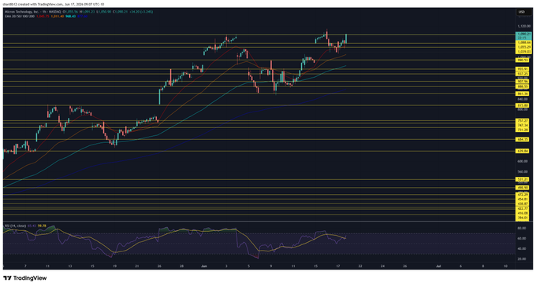The height and width of the screenshot is (286, 536).
Task: Select the 472.29 horizontal line price label
Action: point(523,195)
